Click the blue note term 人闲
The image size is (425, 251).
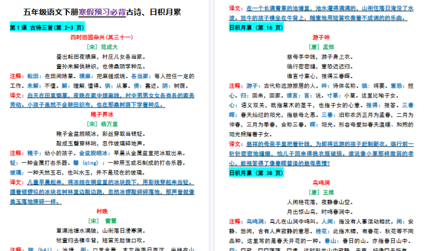click(x=327, y=221)
